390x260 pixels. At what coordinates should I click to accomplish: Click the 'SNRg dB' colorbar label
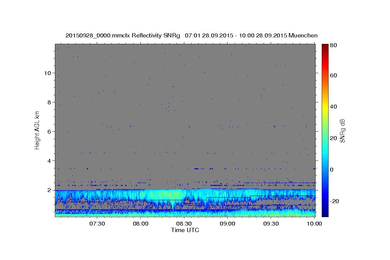[342, 131]
